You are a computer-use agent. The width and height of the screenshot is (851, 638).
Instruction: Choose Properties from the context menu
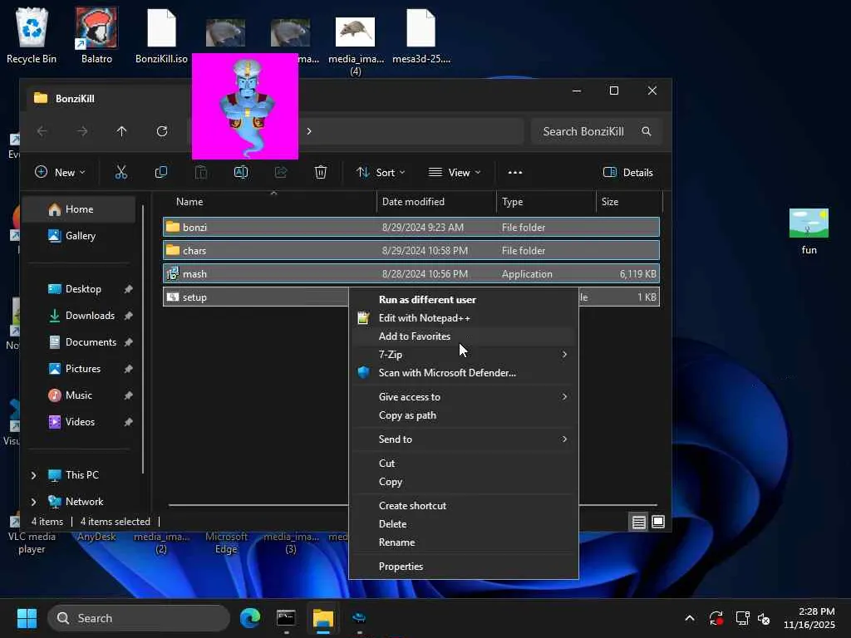click(x=401, y=567)
